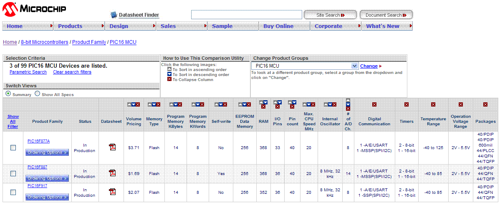Click the Site Search button
The height and width of the screenshot is (203, 500).
click(x=330, y=15)
